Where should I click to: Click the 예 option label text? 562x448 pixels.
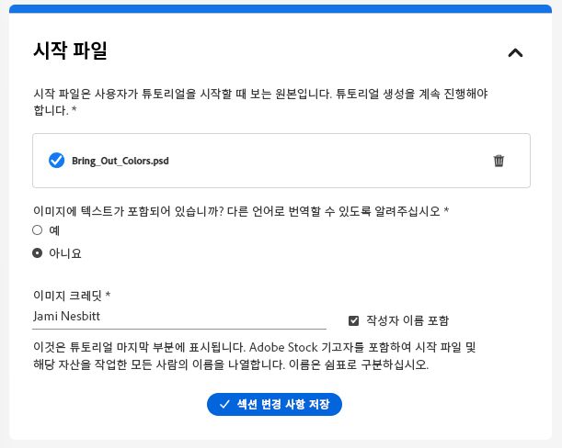tap(54, 230)
